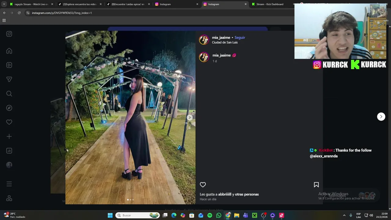Like the post with the heart icon
Viewport: 391px width, 220px height.
pyautogui.click(x=203, y=185)
